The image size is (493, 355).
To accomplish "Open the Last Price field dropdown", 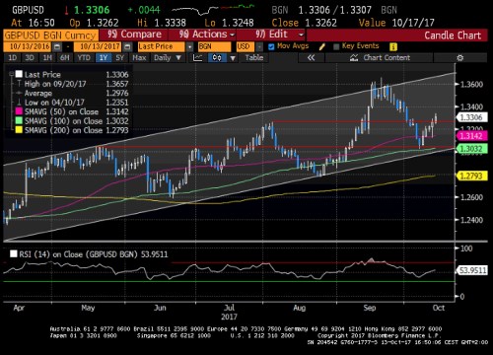I will click(x=190, y=46).
